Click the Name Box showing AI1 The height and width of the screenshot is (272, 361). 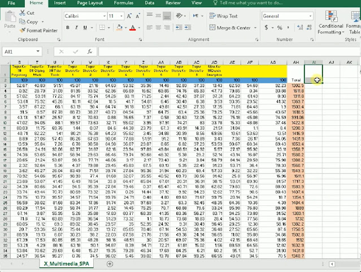coord(19,51)
